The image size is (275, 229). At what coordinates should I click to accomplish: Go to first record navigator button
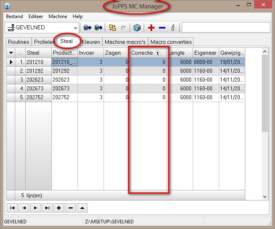click(12, 208)
